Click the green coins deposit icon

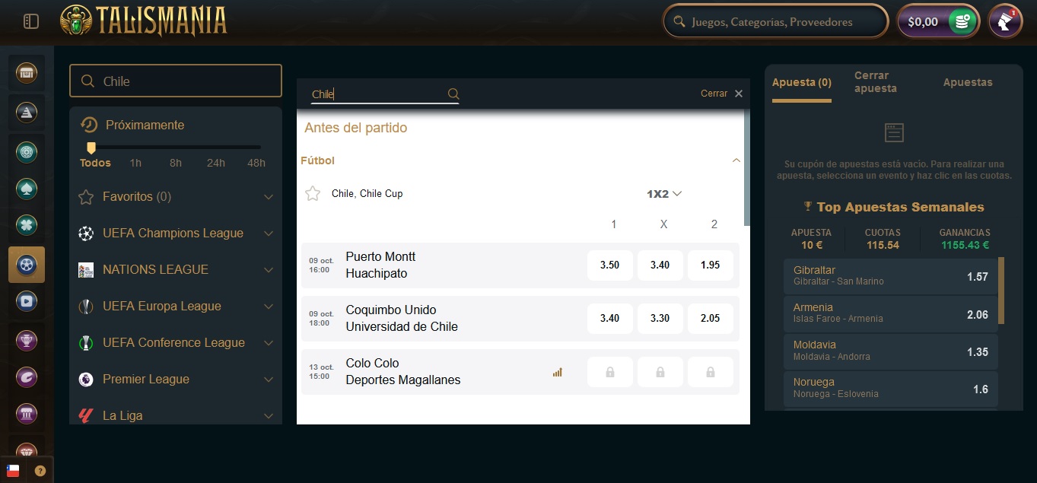[x=962, y=21]
